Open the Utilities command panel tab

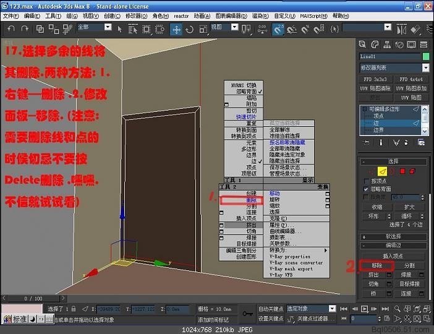pyautogui.click(x=423, y=45)
